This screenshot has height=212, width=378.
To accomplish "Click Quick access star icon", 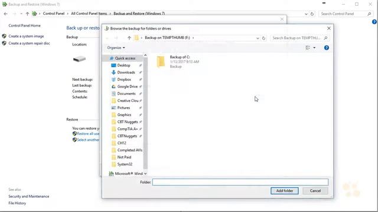I will [x=112, y=58].
